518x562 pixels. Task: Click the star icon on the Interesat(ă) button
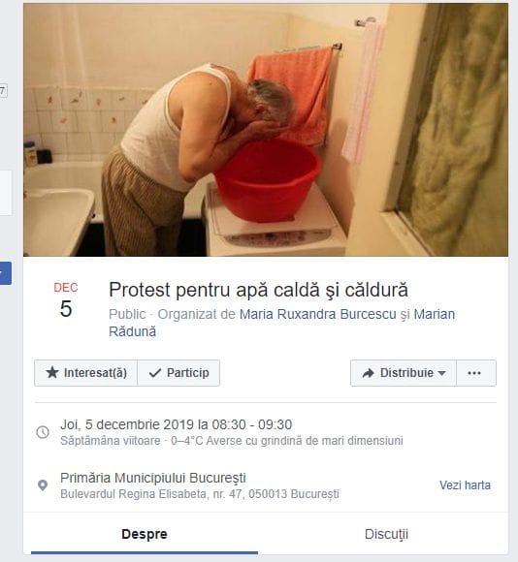pyautogui.click(x=52, y=372)
